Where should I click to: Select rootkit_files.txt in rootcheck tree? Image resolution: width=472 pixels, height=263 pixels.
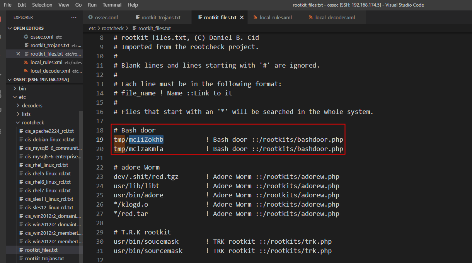click(x=42, y=250)
